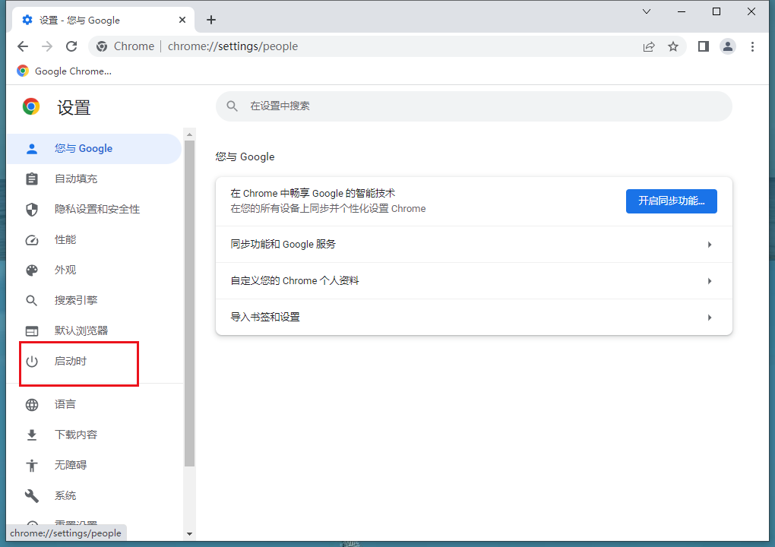Reload the settings page
The height and width of the screenshot is (547, 775).
click(x=71, y=46)
